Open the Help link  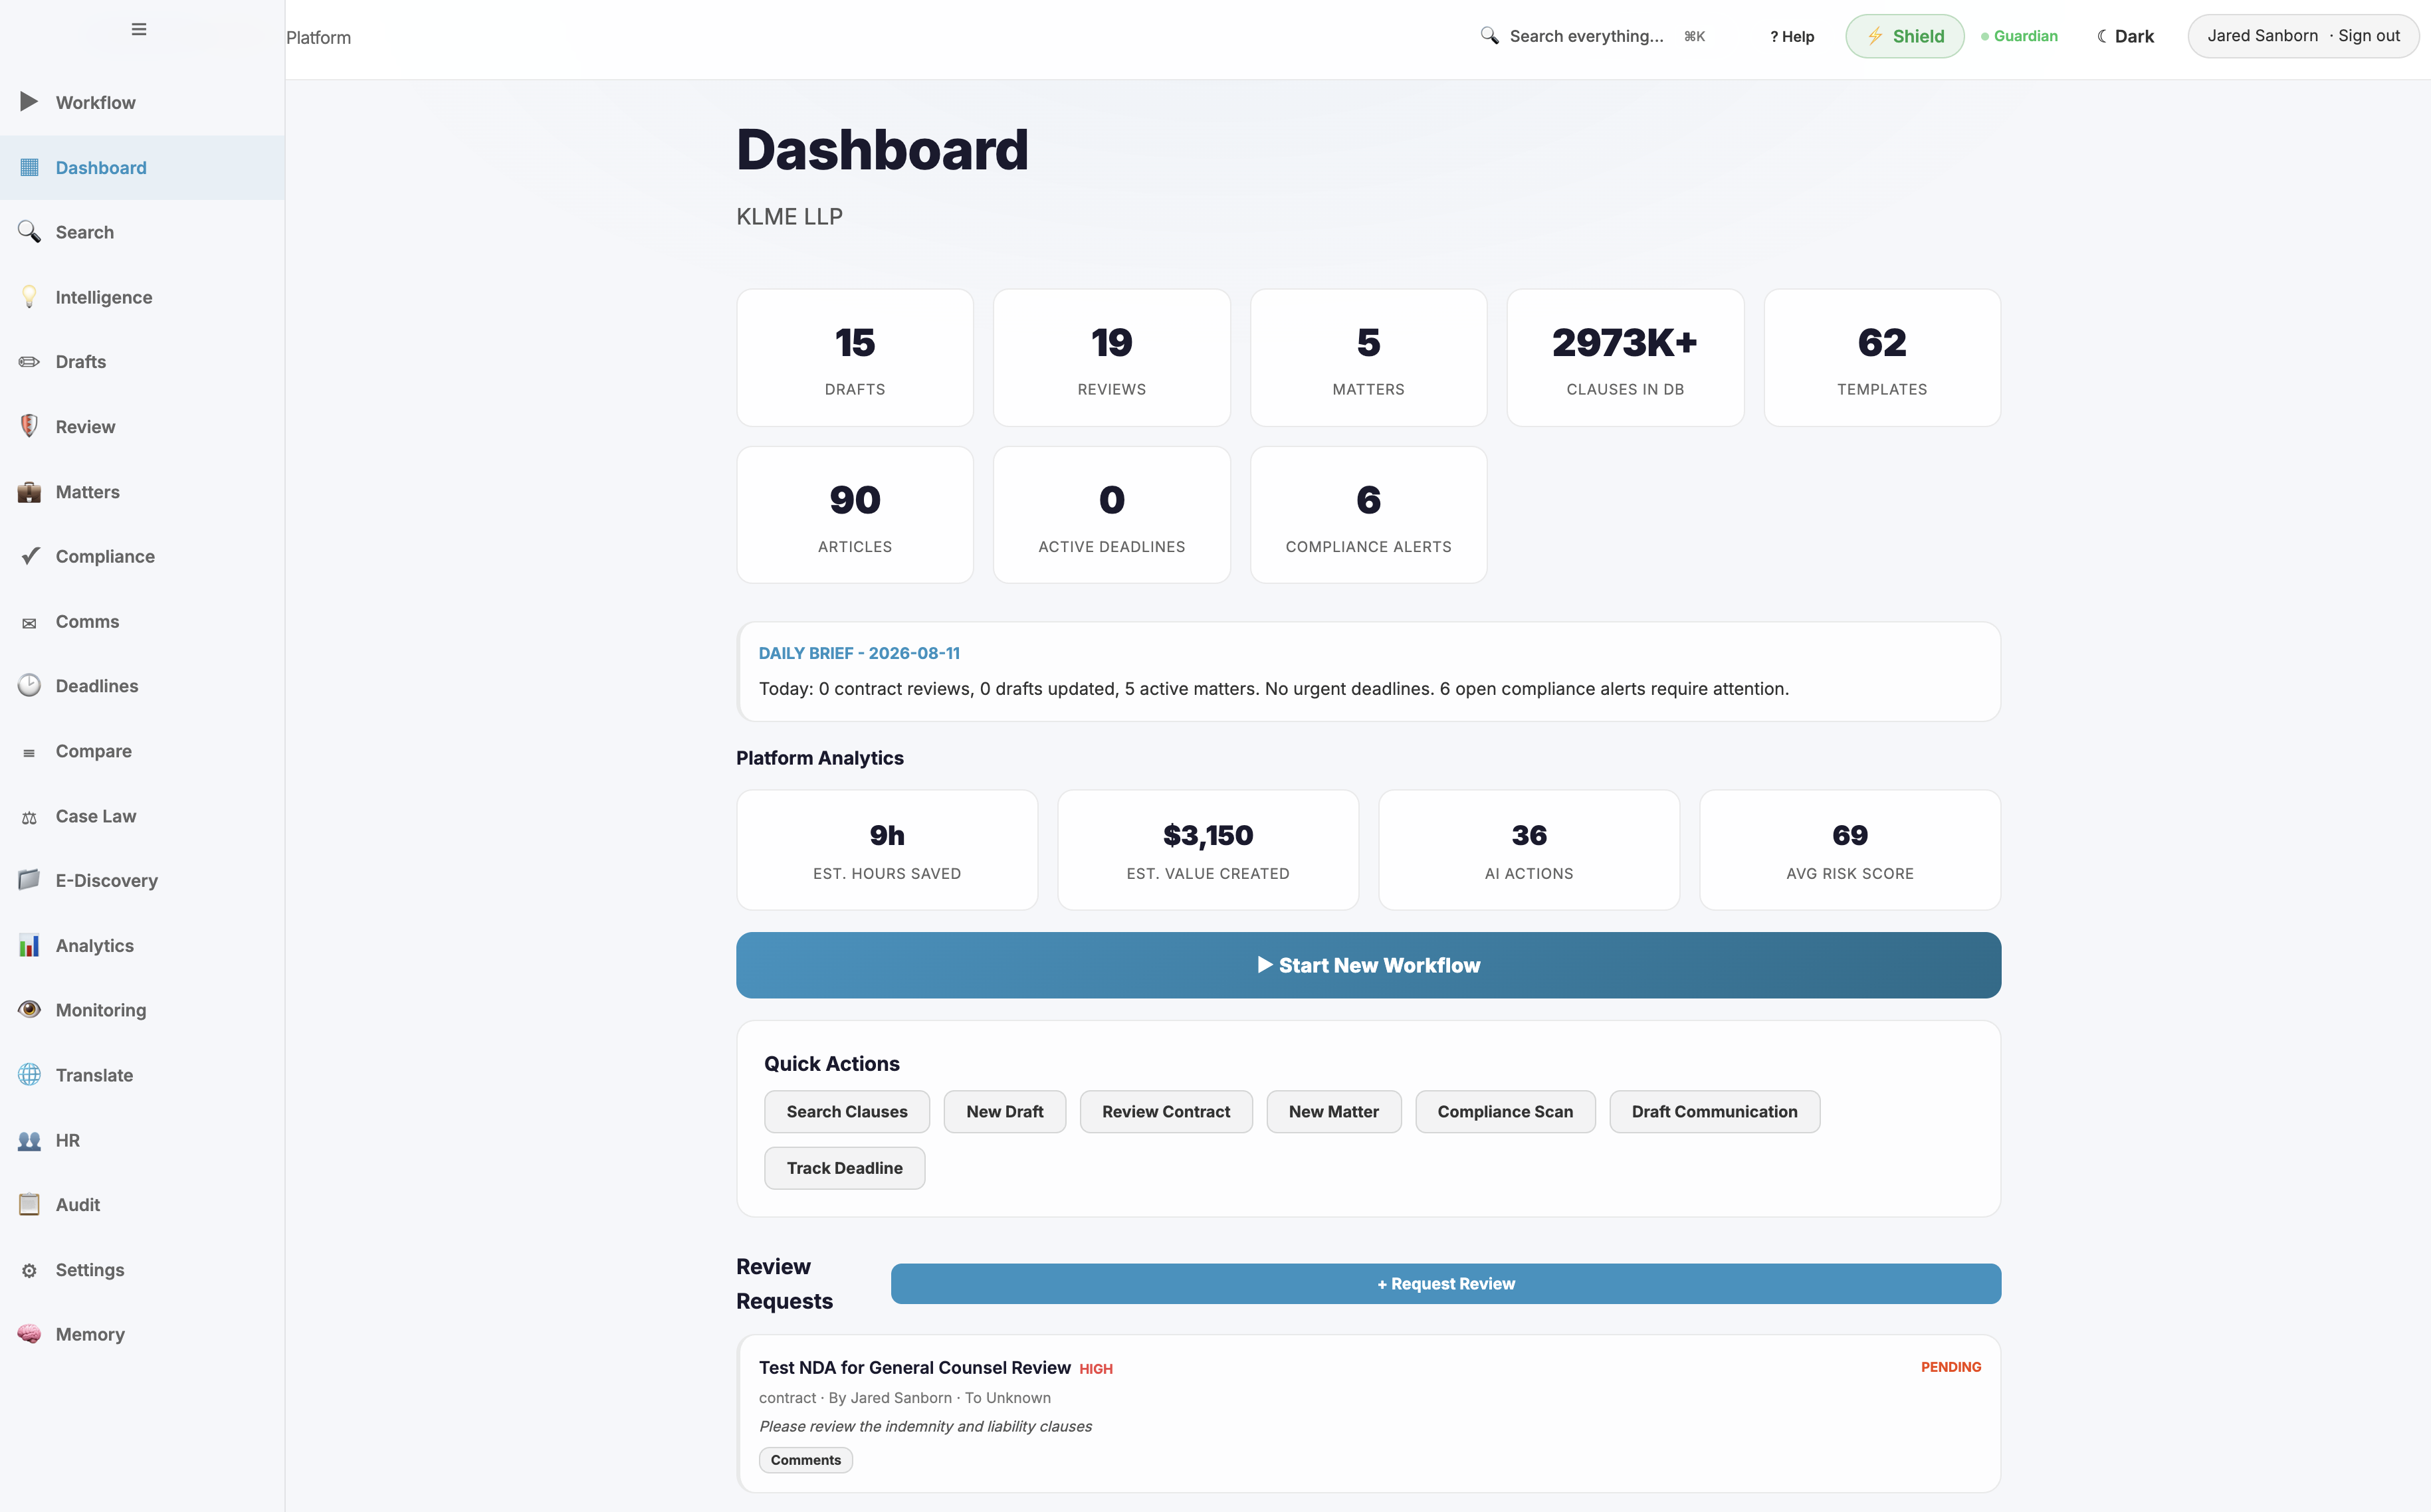[x=1792, y=36]
